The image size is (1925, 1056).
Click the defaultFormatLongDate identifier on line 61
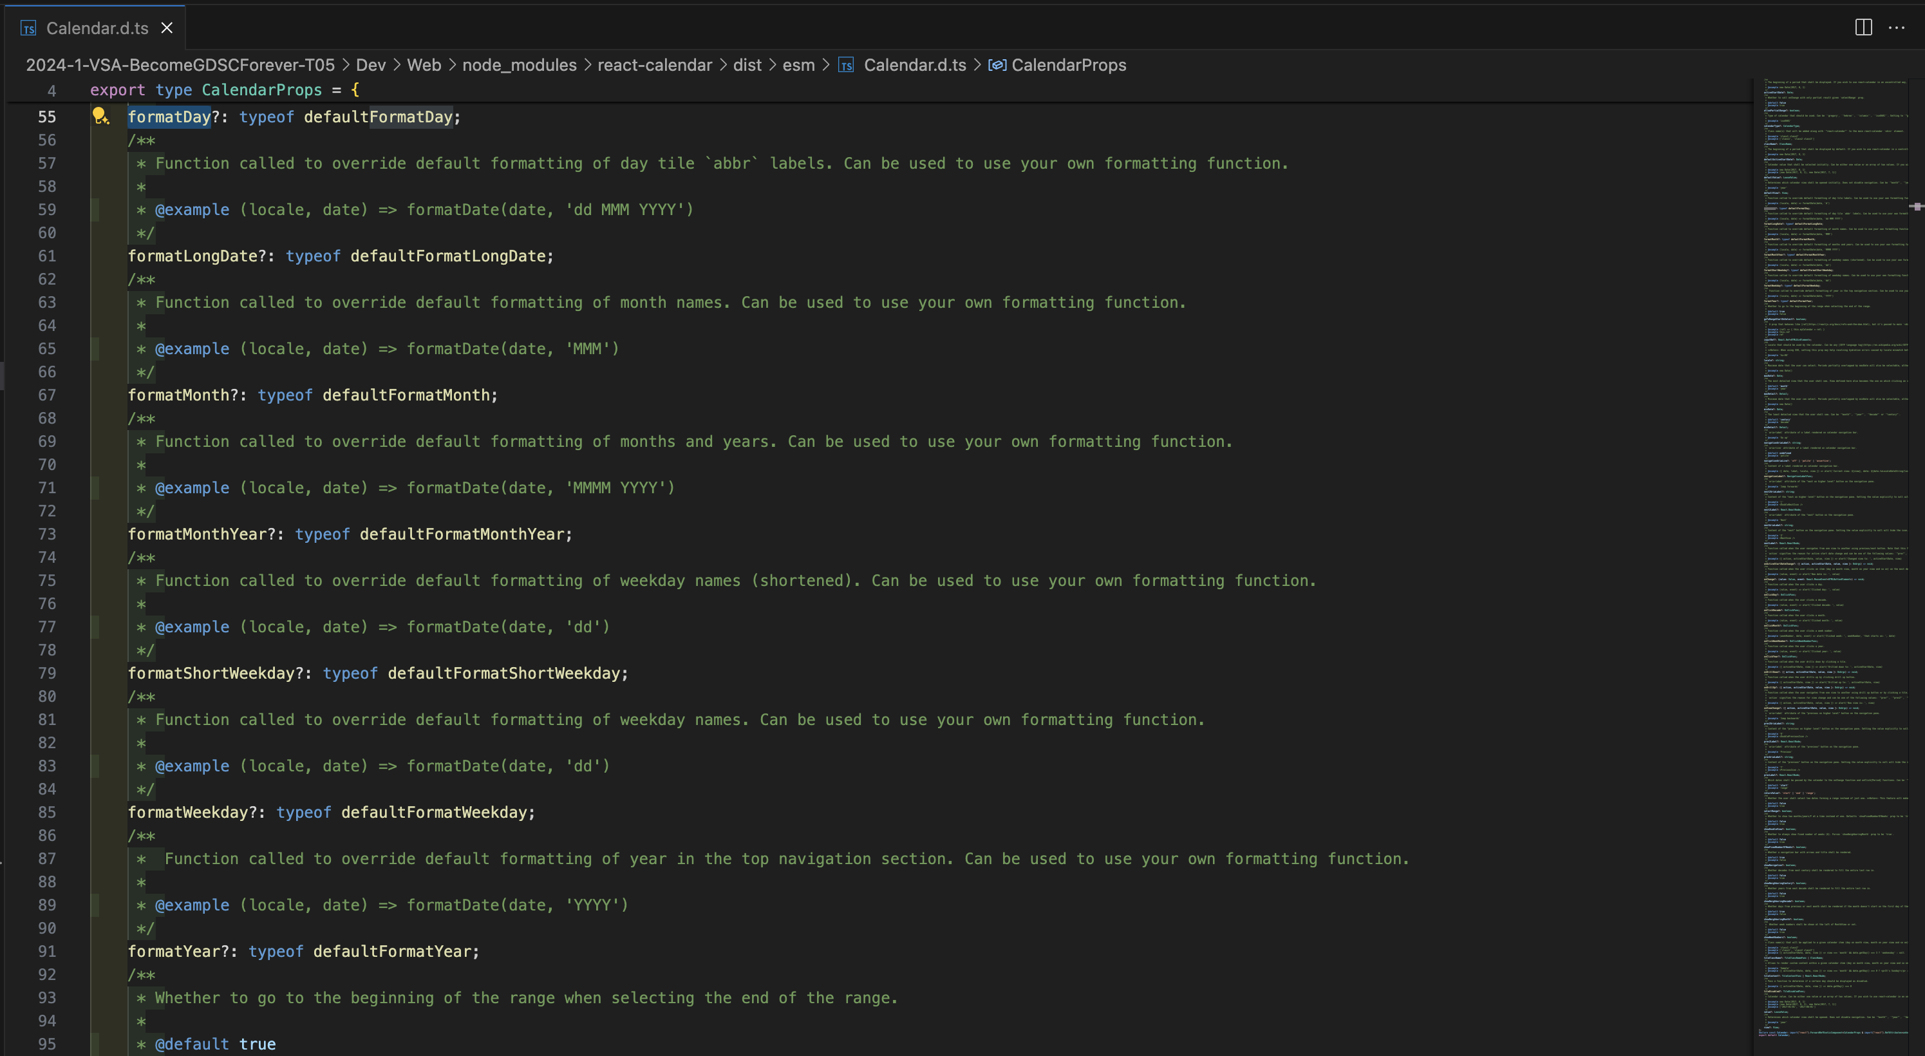[x=447, y=256]
